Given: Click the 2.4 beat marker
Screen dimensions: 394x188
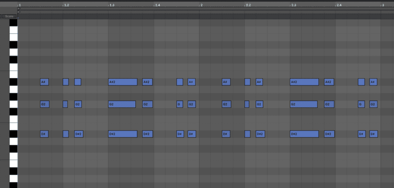Looking at the screenshot, I should (339, 5).
